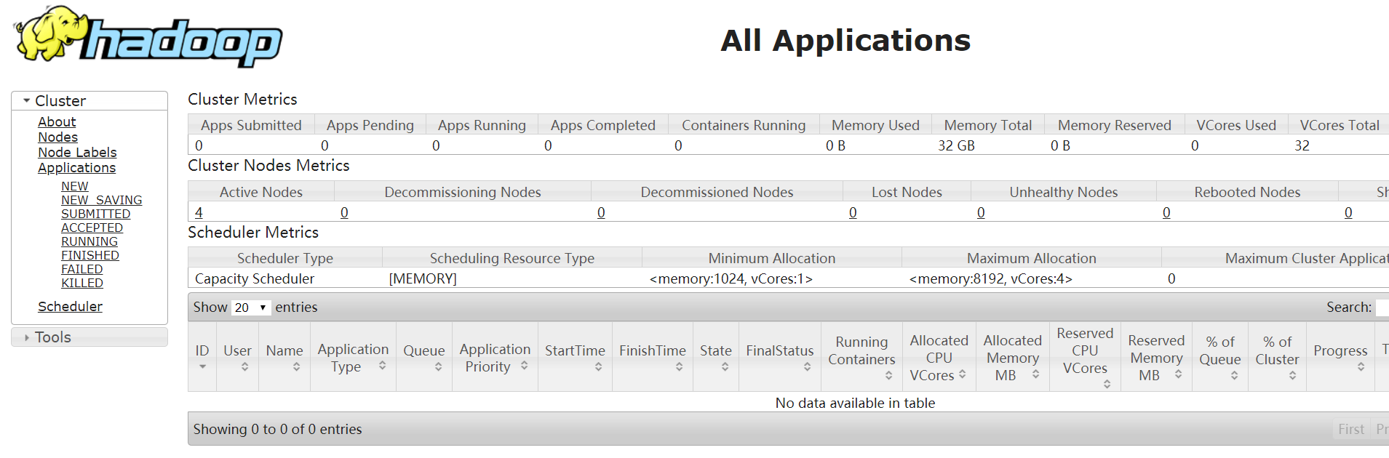Filter applications by NEW_SAVING state
The height and width of the screenshot is (458, 1389).
click(101, 201)
